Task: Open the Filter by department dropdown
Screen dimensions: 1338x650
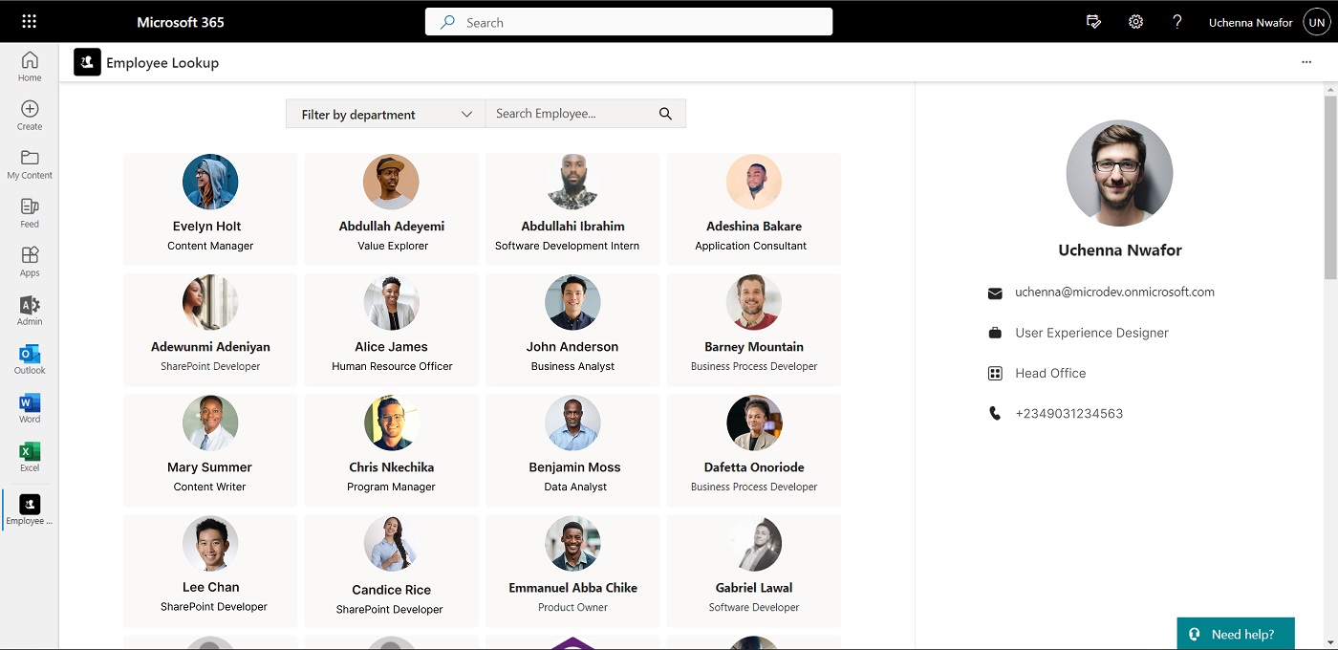Action: [385, 114]
